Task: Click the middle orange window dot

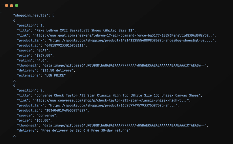Action: tap(12, 5)
